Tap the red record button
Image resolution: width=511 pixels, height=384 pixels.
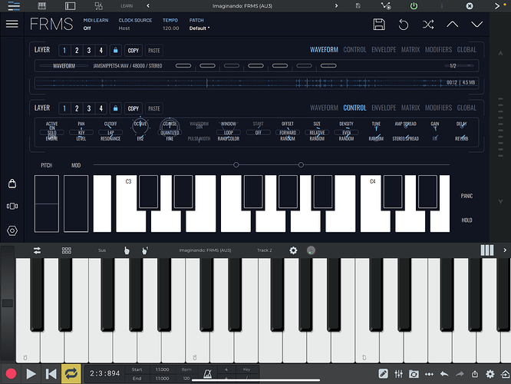pyautogui.click(x=11, y=374)
